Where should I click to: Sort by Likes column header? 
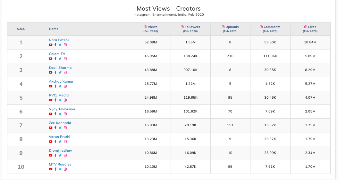[310, 27]
